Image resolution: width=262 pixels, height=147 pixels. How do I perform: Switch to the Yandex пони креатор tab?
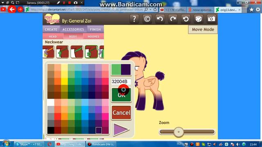click(200, 10)
